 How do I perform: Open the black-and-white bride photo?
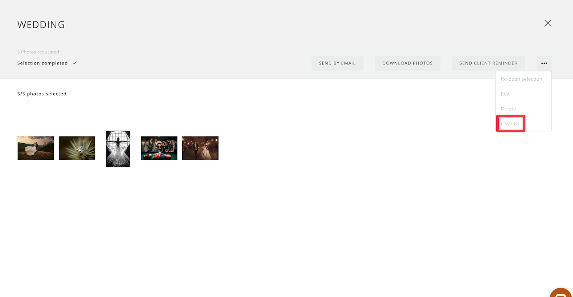118,149
